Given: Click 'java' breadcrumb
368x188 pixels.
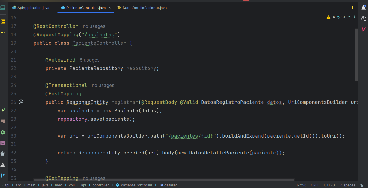Looking at the screenshot, I should [x=45, y=185].
